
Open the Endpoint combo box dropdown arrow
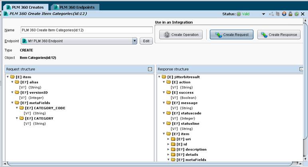click(x=135, y=41)
